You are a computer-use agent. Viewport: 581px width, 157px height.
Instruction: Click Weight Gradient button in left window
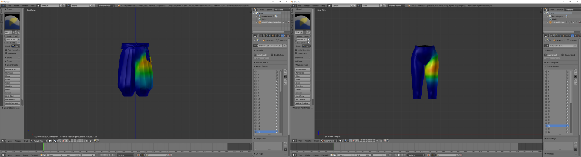tap(12, 103)
